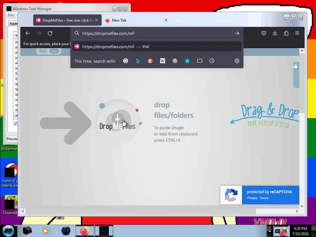
Task: Open Firefox hamburger application menu
Action: point(297,33)
